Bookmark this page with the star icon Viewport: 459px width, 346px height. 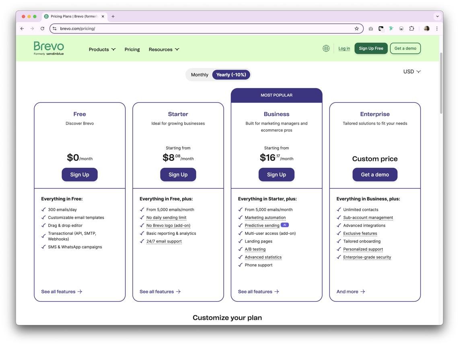click(x=356, y=29)
